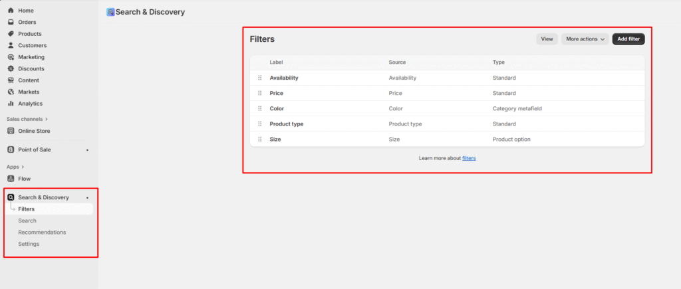Open the More actions dropdown
Viewport: 681px width, 289px height.
585,39
